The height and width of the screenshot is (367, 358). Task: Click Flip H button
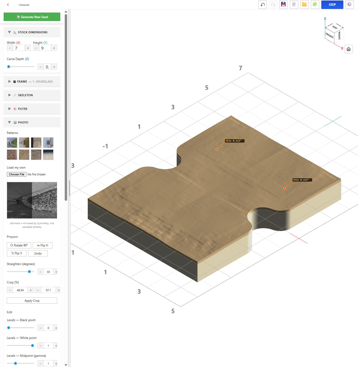(x=42, y=245)
